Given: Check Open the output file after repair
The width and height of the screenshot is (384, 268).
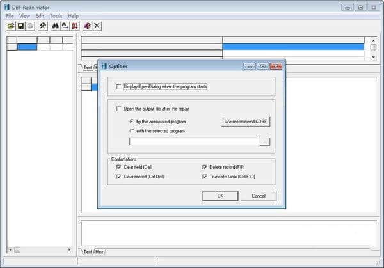Looking at the screenshot, I should pyautogui.click(x=119, y=109).
